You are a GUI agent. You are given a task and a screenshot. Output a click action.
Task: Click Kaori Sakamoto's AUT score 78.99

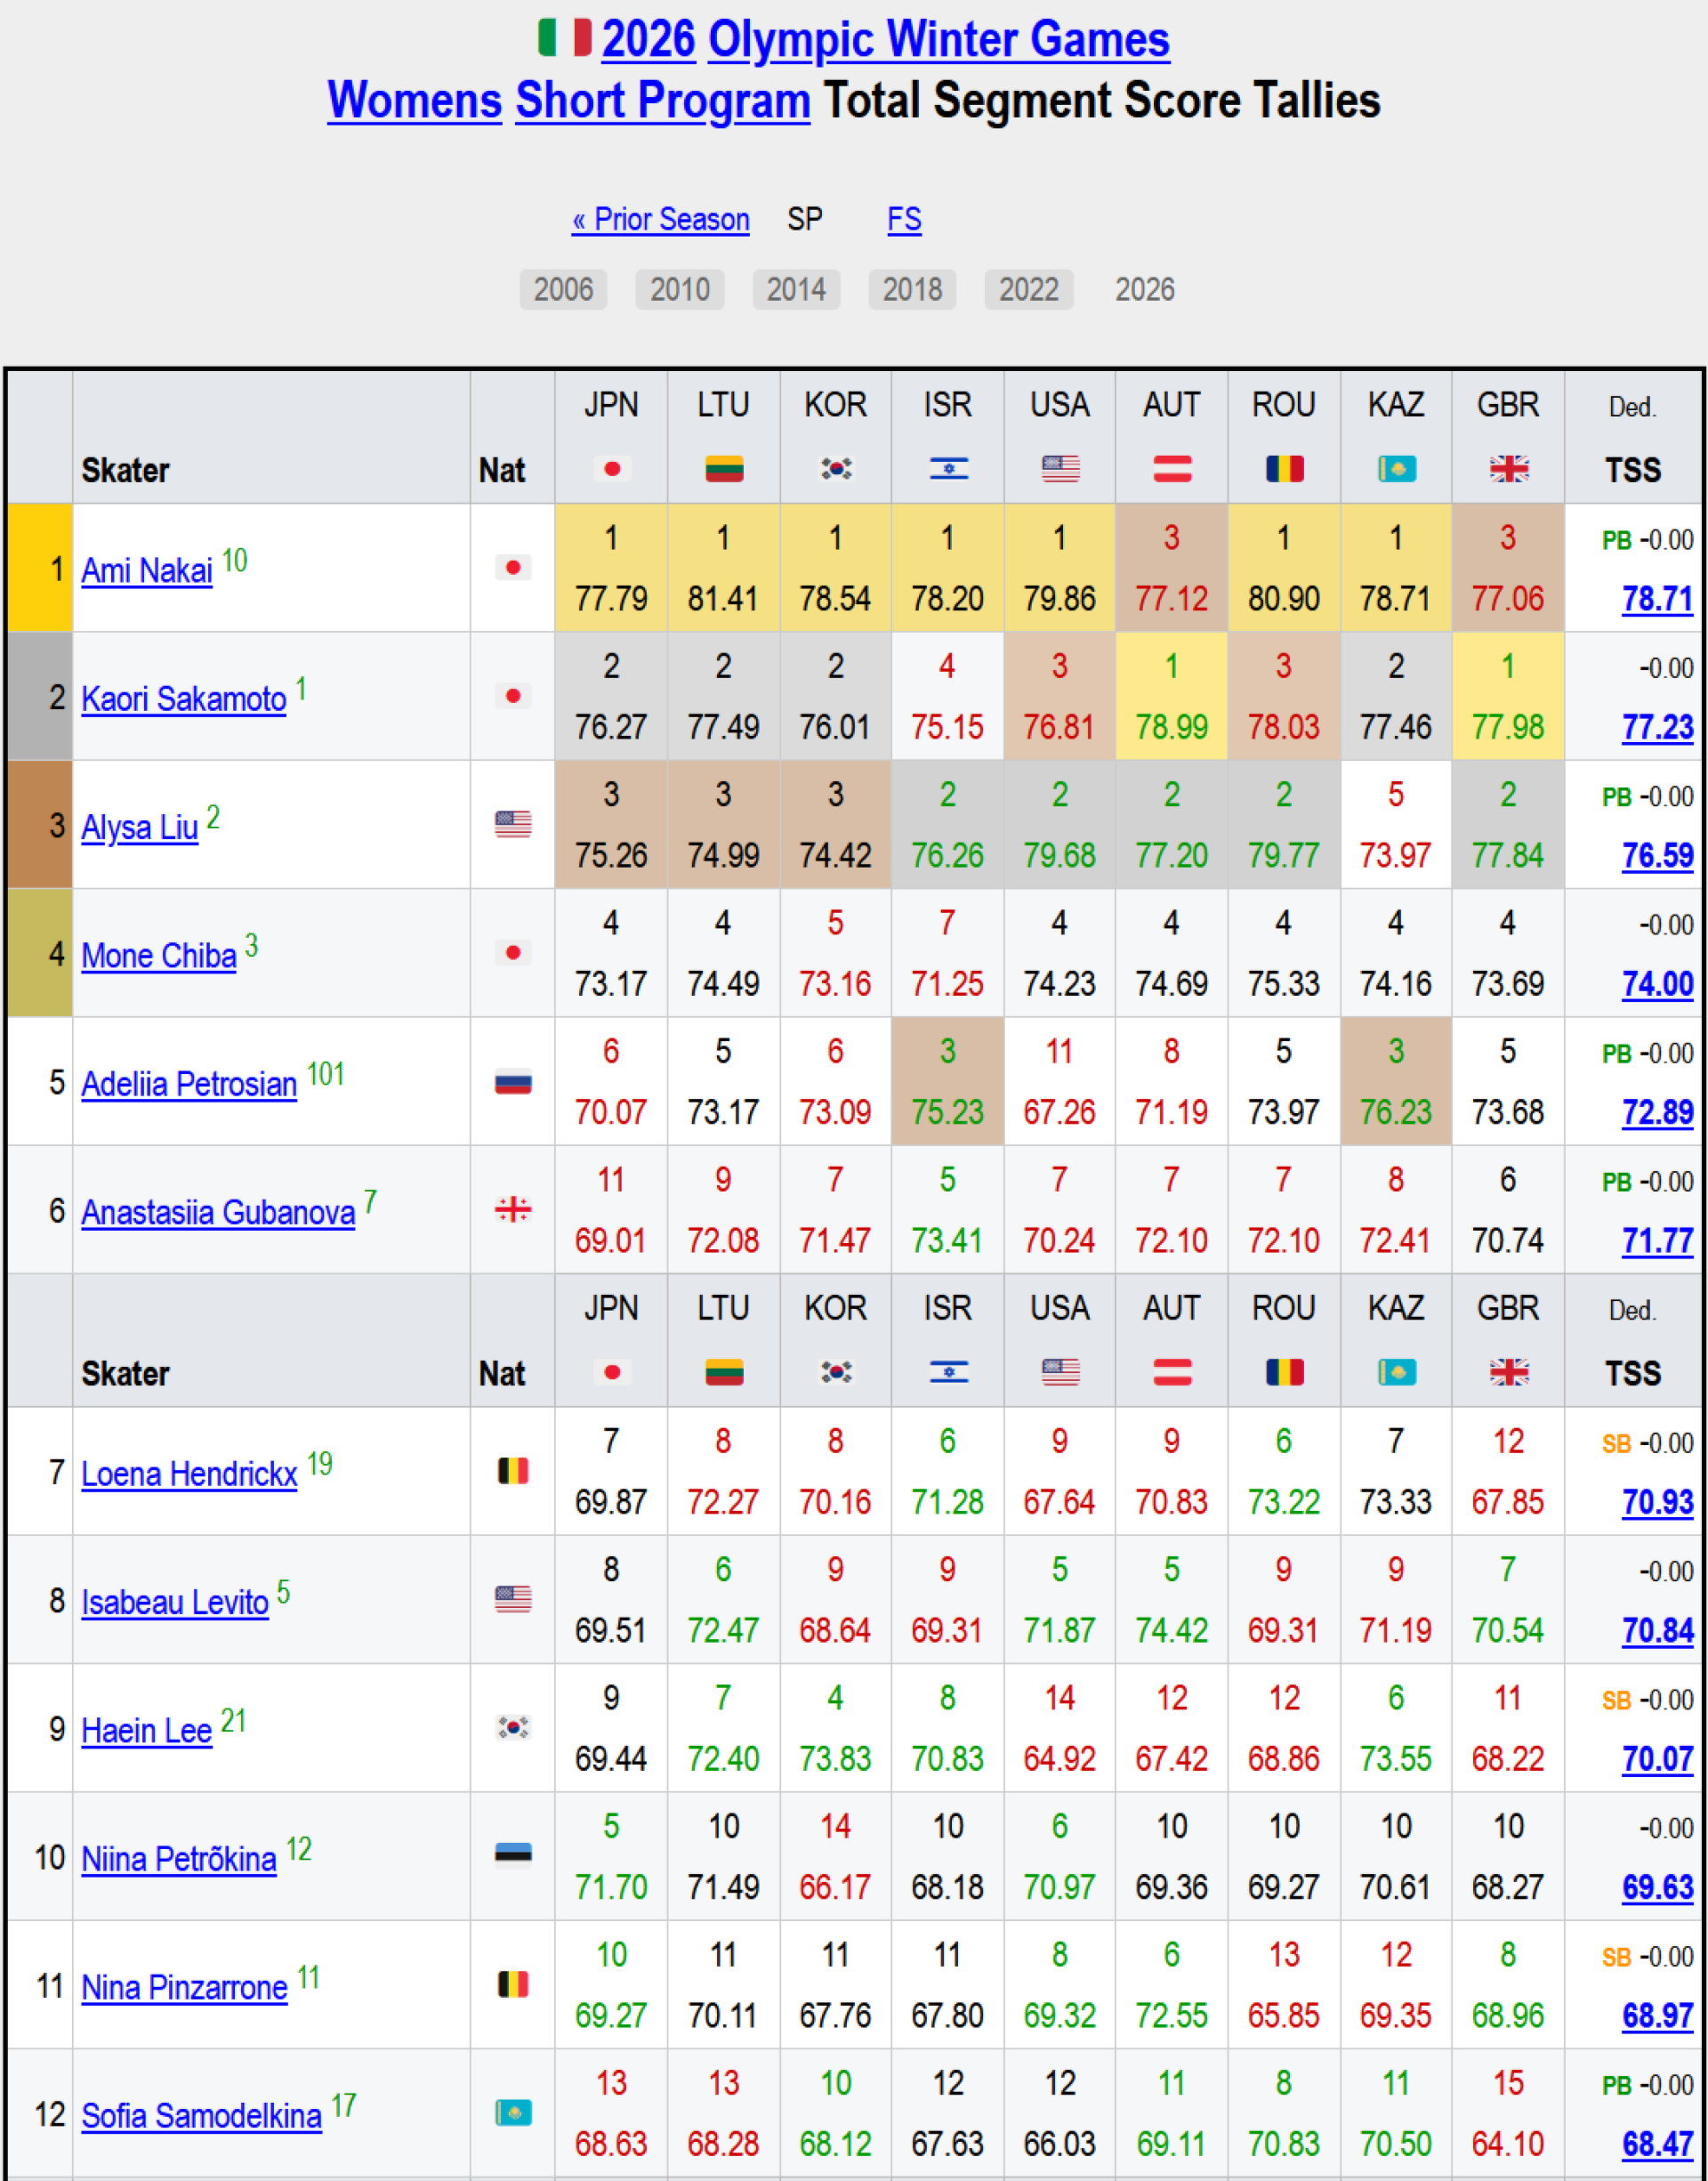pyautogui.click(x=1171, y=727)
